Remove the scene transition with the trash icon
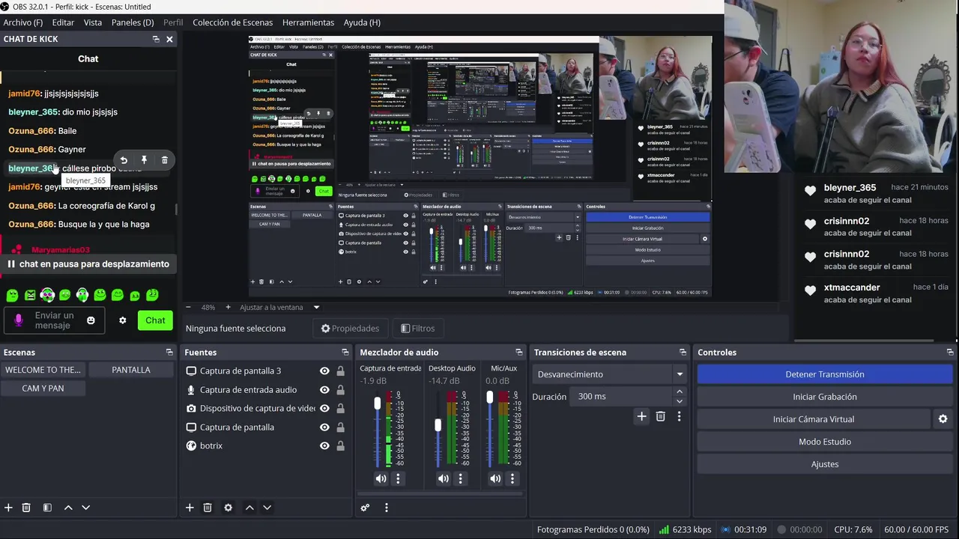The width and height of the screenshot is (959, 539). 660,416
